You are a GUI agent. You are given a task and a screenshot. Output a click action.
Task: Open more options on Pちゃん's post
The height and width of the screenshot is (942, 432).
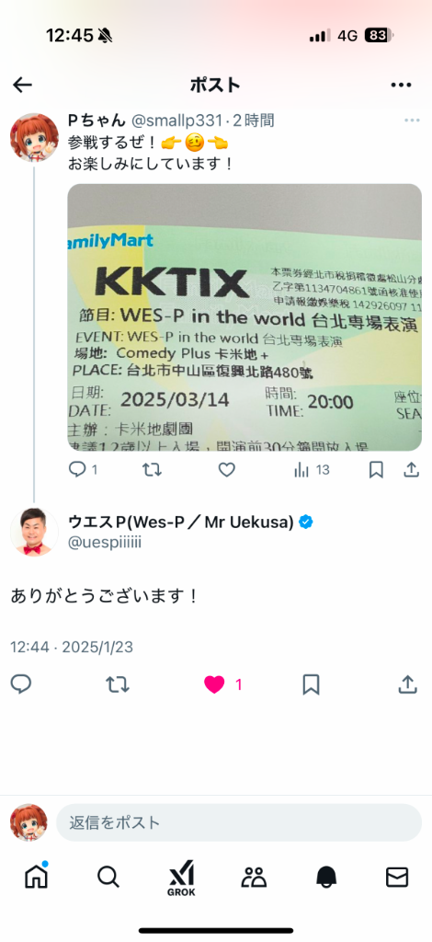point(412,121)
